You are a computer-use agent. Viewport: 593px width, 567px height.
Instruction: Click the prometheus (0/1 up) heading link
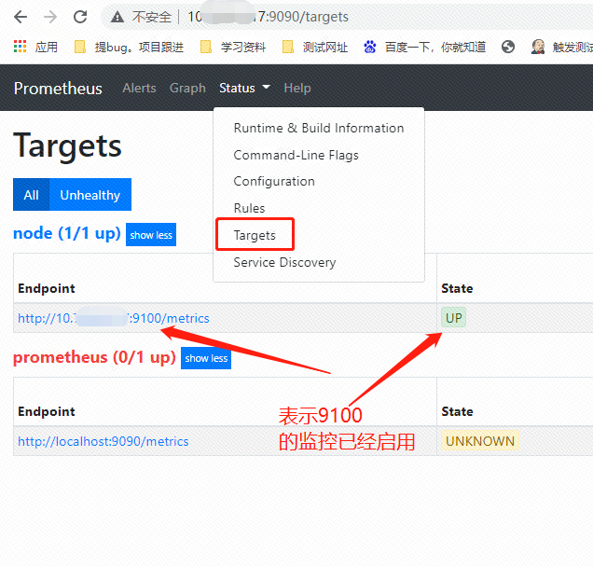tap(94, 357)
